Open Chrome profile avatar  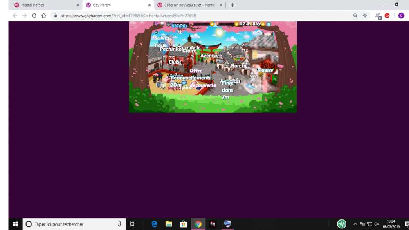click(x=401, y=16)
